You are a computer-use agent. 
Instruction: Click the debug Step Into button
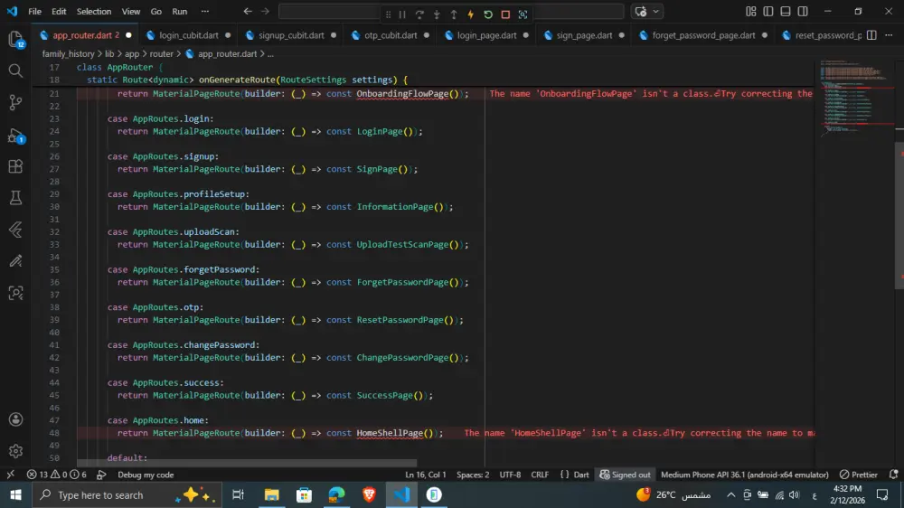[x=437, y=14]
